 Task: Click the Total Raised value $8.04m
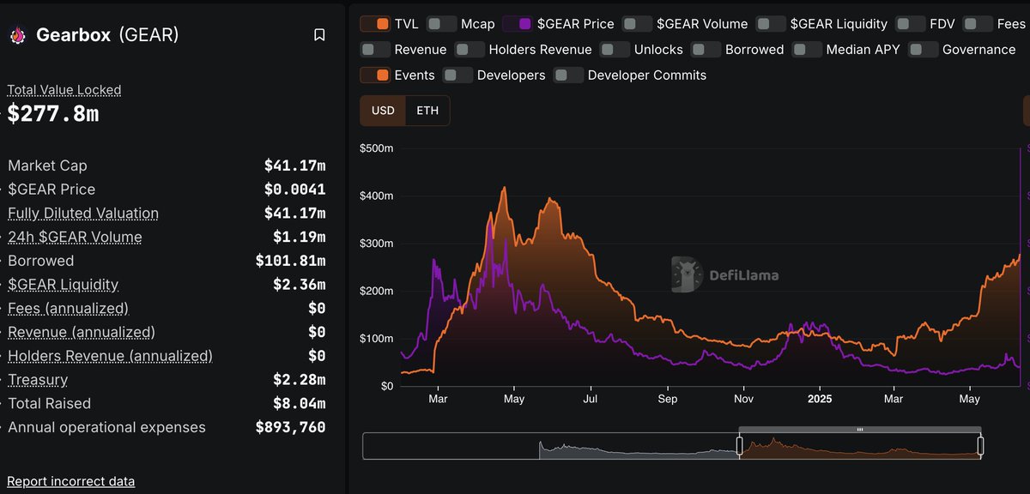(299, 404)
